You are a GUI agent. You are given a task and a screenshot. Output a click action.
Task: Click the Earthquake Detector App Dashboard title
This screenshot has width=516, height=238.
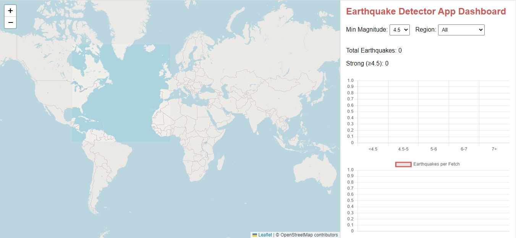[x=426, y=11]
